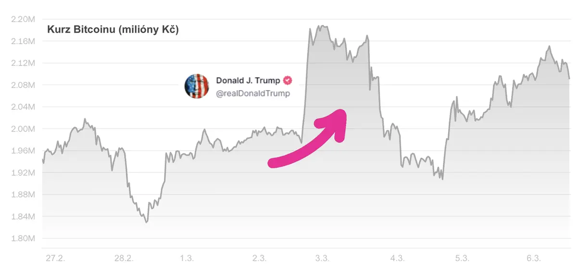577x274 pixels.
Task: Select the 2.3. date label
Action: (259, 259)
